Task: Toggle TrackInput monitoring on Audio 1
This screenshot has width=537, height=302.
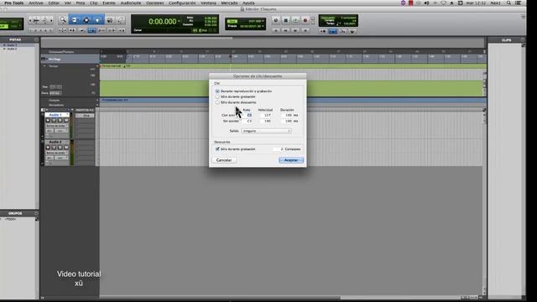Action: [54, 121]
